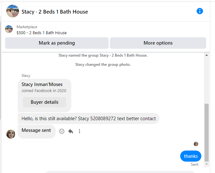Click the Hello, is this still available message
Viewport: 215px width, 173px height.
click(89, 119)
